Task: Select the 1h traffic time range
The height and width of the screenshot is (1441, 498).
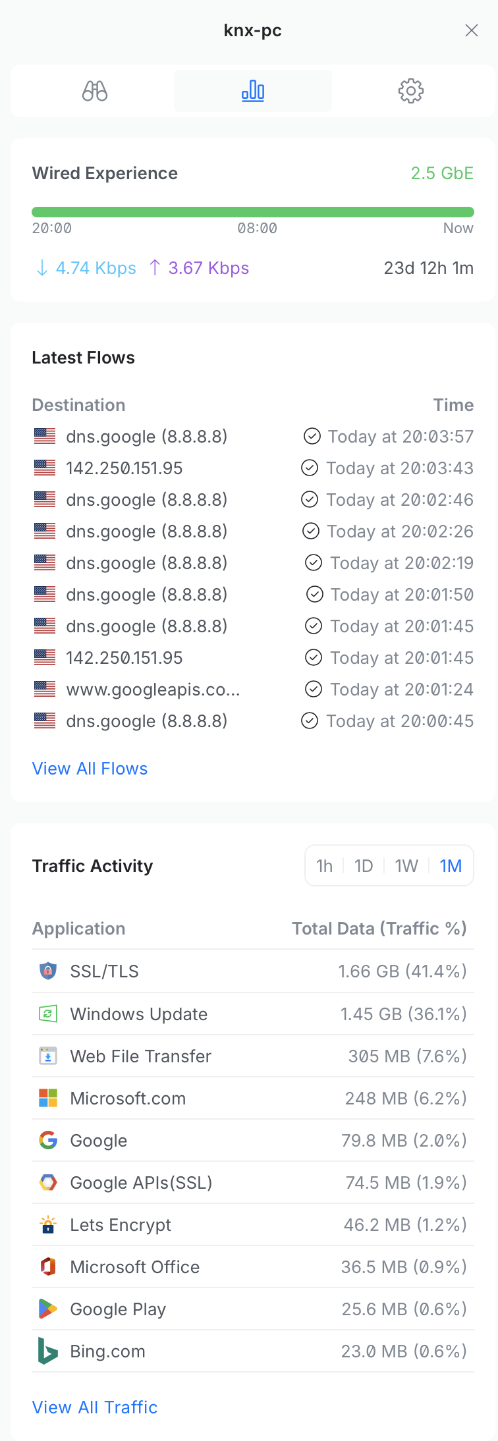Action: click(x=324, y=865)
